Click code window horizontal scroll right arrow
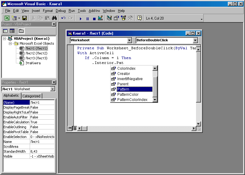 194,128
